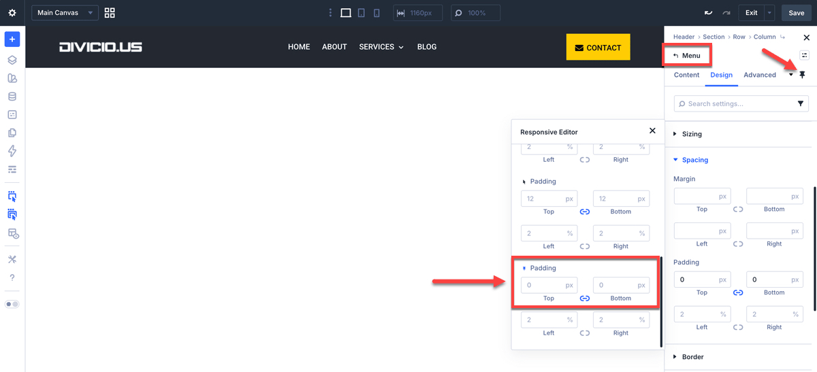Click the redo arrow icon
Viewport: 817px width, 372px height.
[726, 13]
